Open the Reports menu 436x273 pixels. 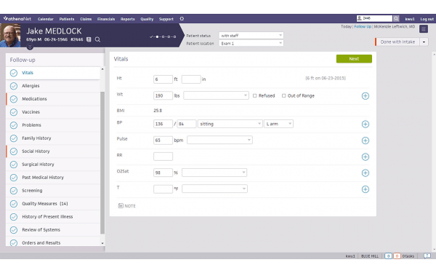pos(128,19)
